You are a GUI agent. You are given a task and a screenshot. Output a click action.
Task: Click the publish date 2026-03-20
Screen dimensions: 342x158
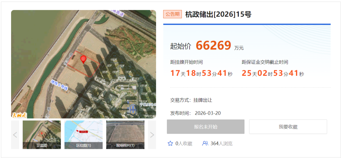[208, 113]
